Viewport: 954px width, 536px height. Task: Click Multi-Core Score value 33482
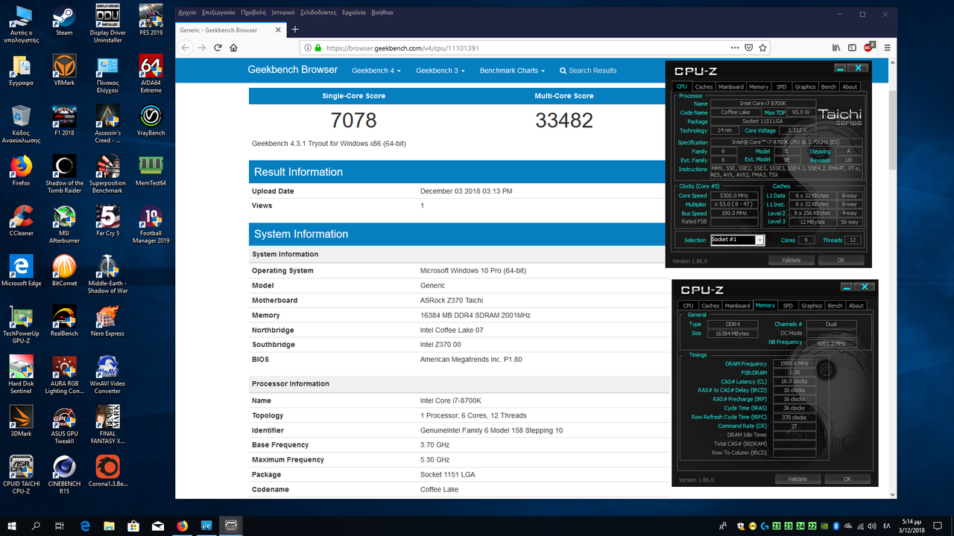564,120
